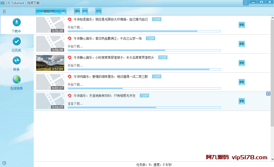
Task: Open the 在线视频 online video section
Action: [x=17, y=82]
